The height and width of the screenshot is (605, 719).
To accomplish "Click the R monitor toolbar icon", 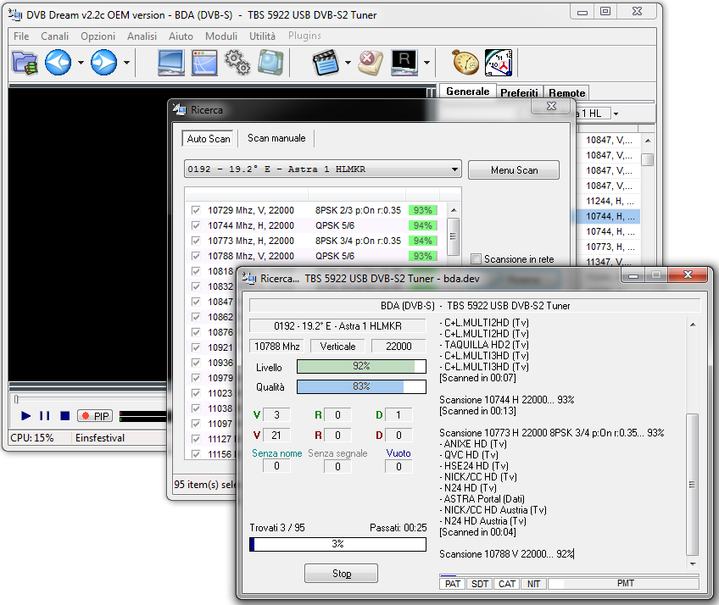I will tap(404, 63).
